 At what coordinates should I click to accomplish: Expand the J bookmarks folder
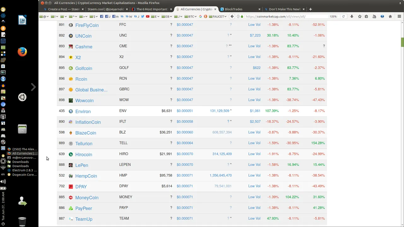pos(178,16)
